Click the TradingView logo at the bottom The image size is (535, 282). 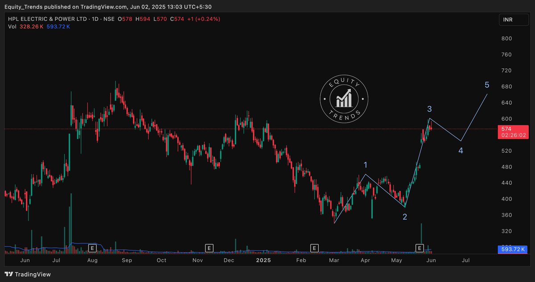click(28, 274)
